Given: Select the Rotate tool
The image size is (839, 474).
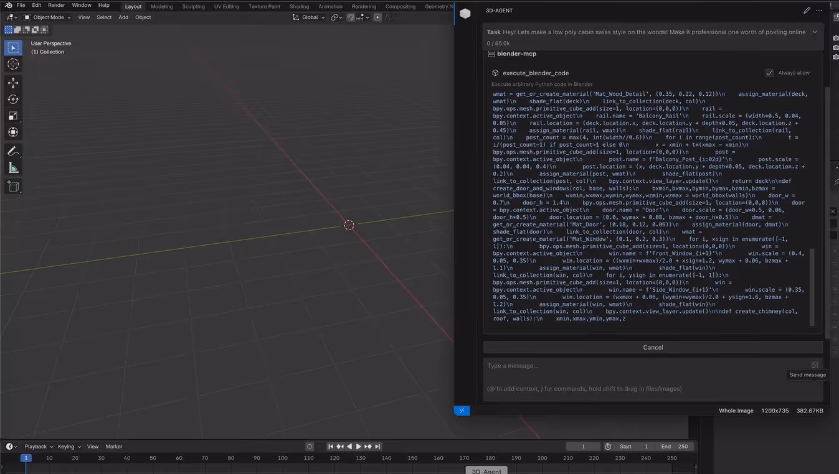Looking at the screenshot, I should 12,99.
